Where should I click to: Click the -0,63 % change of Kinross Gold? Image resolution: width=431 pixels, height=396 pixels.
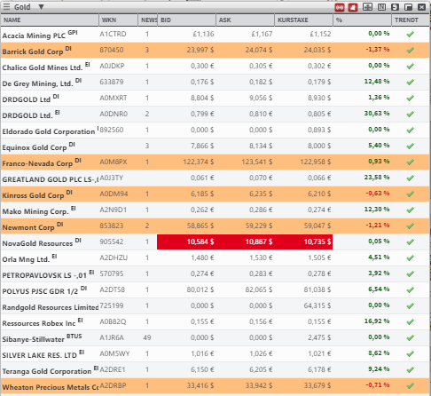[x=378, y=194]
